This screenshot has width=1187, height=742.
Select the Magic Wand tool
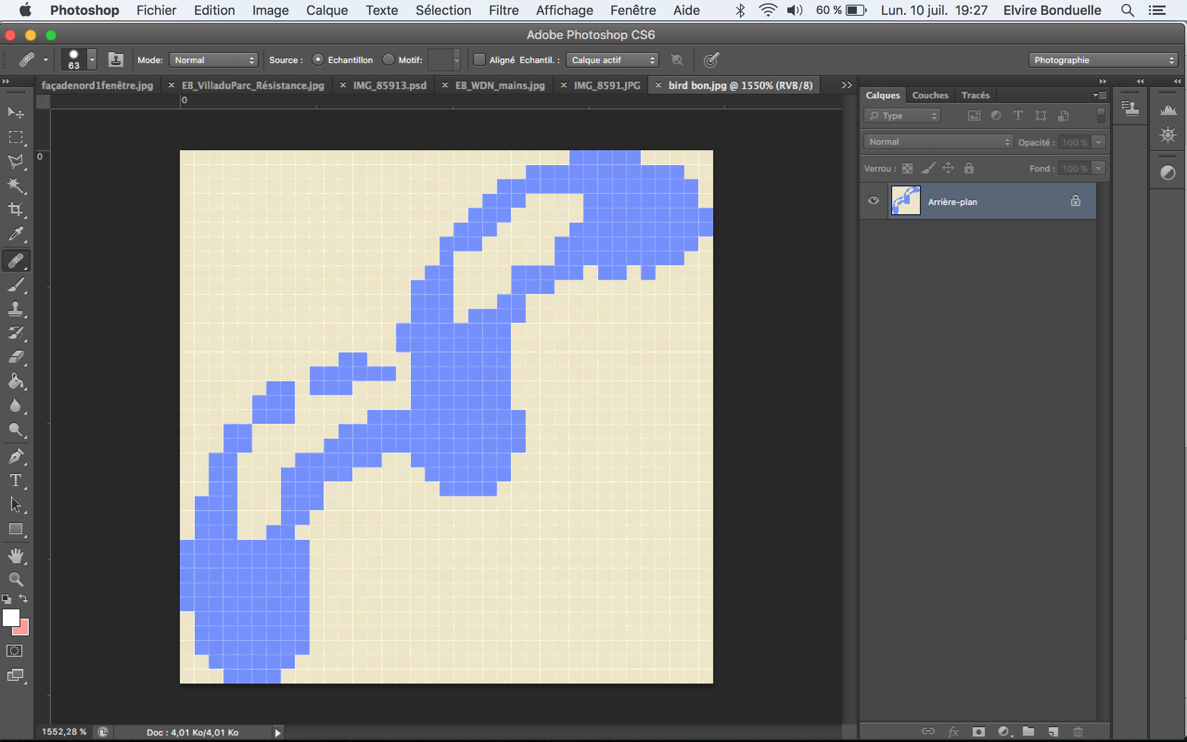16,185
